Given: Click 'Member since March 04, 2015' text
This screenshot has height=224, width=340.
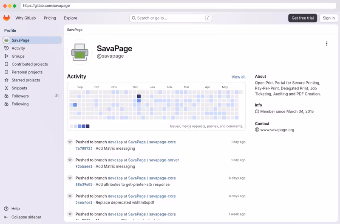Looking at the screenshot, I should (x=287, y=112).
